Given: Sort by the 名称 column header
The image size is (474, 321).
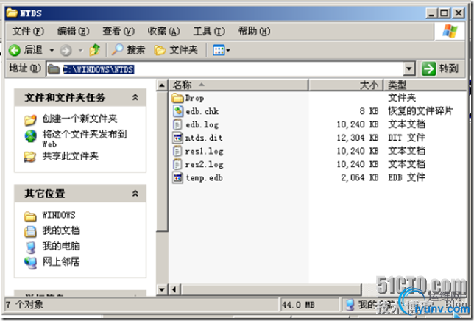Looking at the screenshot, I should (x=238, y=85).
